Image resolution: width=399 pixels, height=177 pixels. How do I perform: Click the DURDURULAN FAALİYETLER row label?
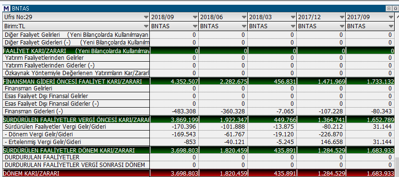42,157
